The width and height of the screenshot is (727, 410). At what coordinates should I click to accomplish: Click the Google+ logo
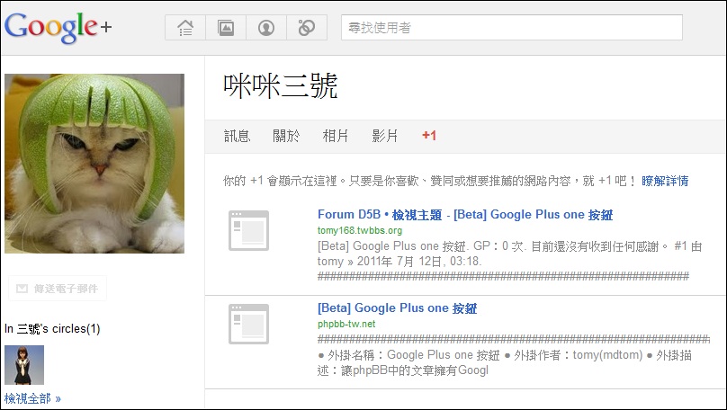[x=58, y=27]
